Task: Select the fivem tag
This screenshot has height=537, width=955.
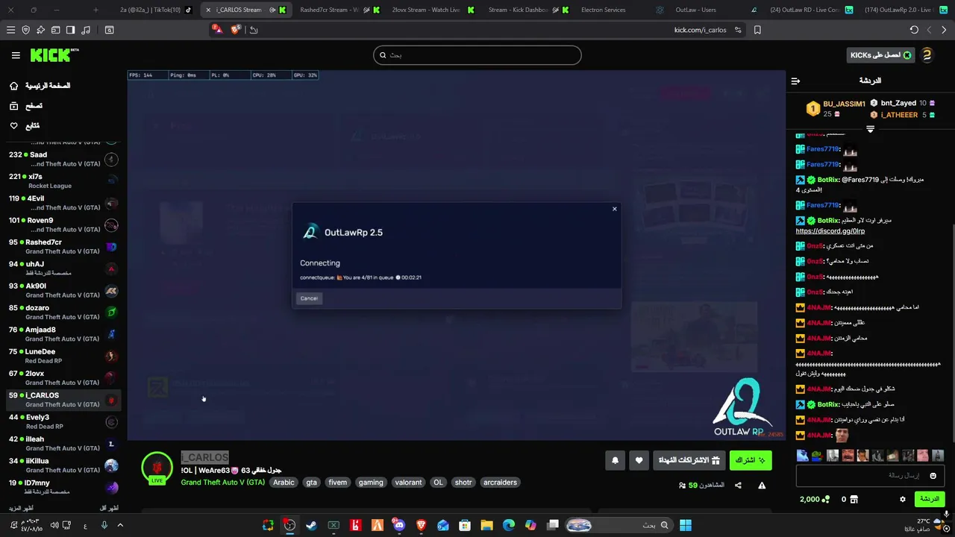Action: pos(338,483)
